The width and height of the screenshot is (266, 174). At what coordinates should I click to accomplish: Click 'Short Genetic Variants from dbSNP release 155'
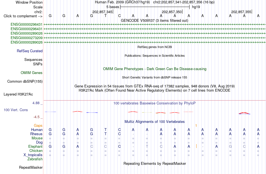click(x=155, y=77)
